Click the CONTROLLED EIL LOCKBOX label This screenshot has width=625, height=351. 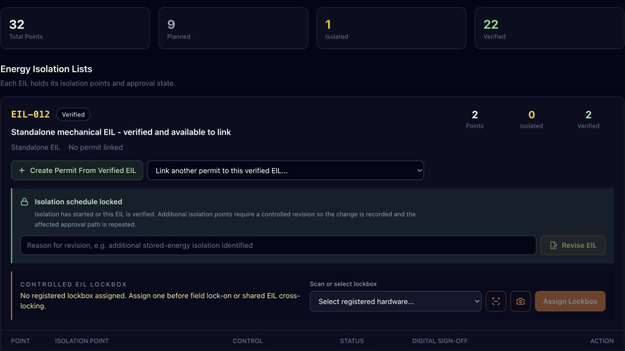(x=73, y=284)
